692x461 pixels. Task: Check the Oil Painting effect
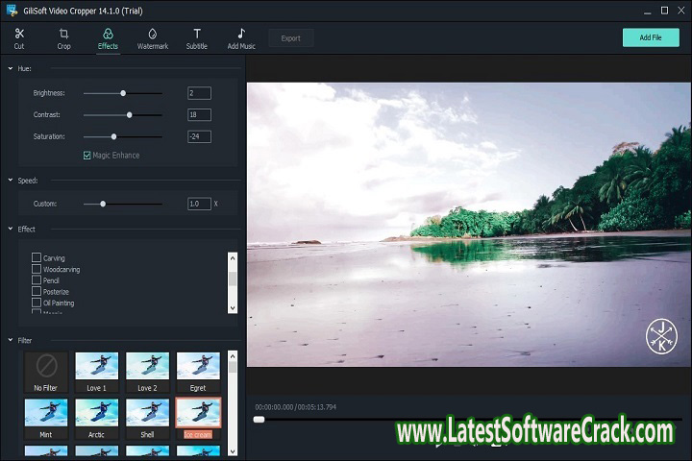click(37, 303)
